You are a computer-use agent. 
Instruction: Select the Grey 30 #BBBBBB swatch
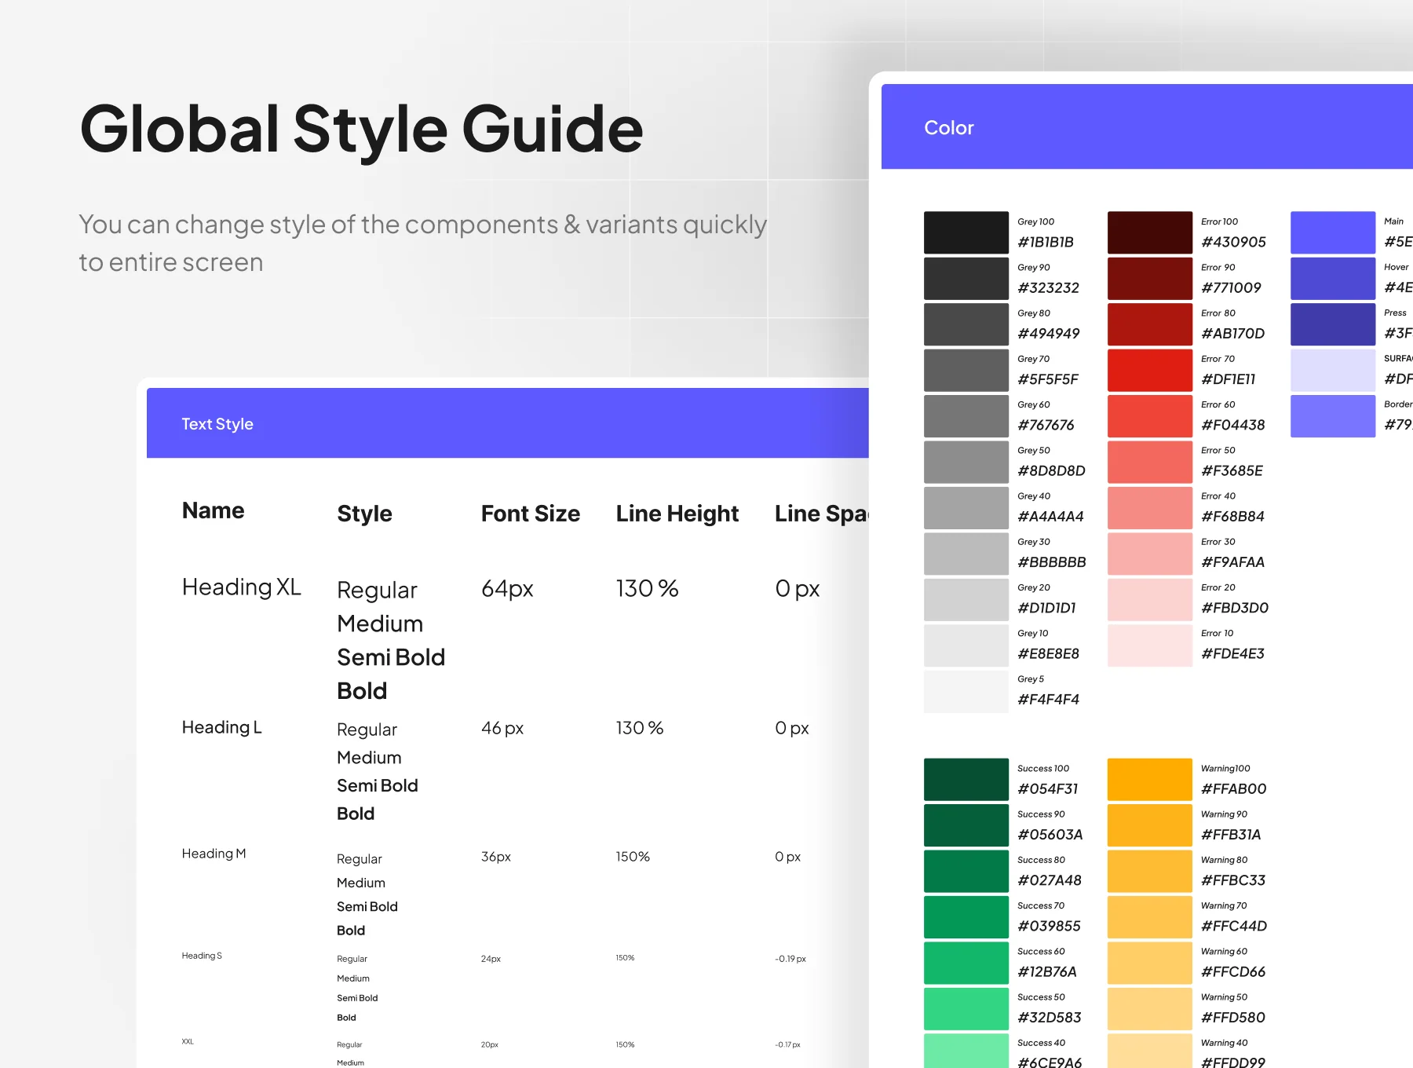coord(966,552)
